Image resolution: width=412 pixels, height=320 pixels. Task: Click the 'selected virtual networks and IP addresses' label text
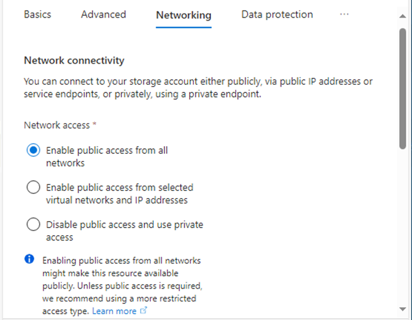click(120, 194)
